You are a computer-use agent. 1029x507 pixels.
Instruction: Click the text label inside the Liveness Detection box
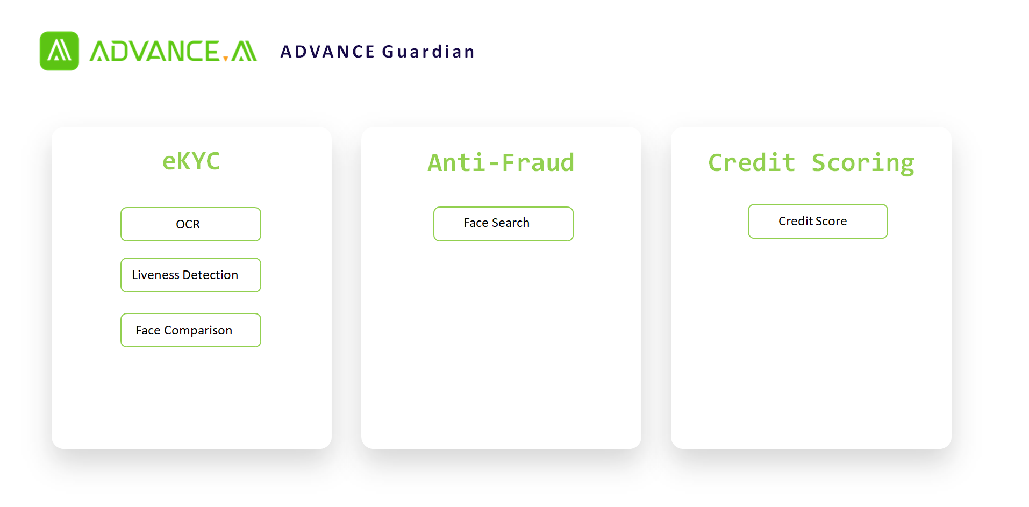(185, 275)
